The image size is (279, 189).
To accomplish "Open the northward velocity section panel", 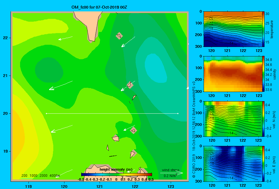I will [x=233, y=119].
